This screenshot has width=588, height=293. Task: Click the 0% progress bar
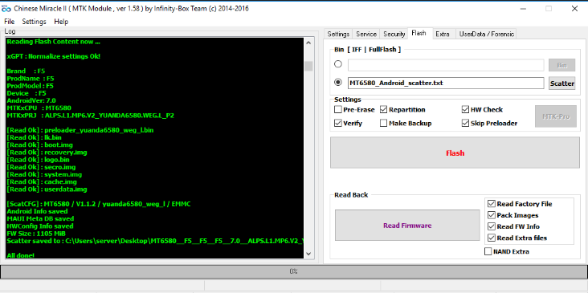pos(294,271)
